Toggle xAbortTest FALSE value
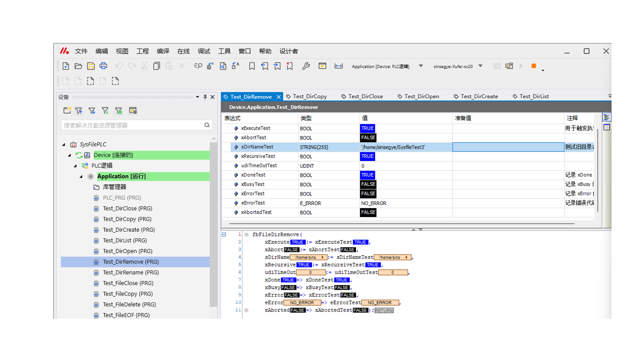Screen dimensions: 644x362 click(x=368, y=138)
